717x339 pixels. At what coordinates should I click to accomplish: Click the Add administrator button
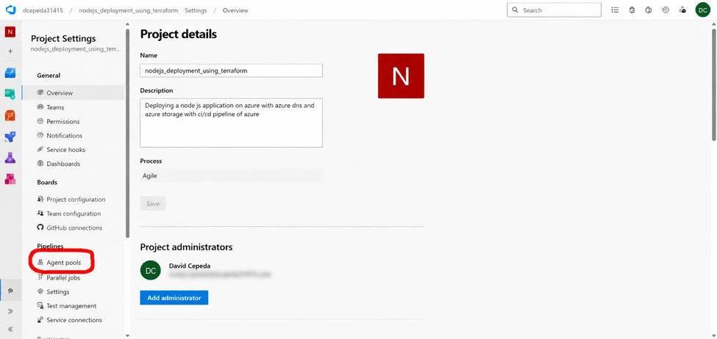[x=174, y=297]
